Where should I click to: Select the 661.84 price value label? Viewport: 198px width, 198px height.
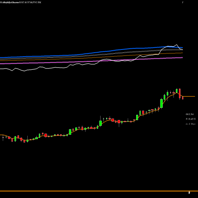(190, 114)
